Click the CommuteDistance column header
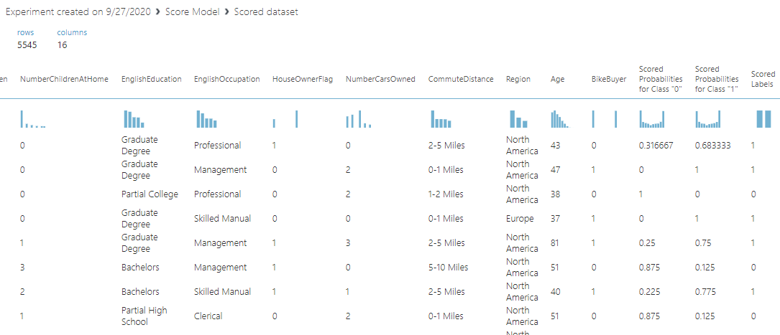 [x=461, y=79]
